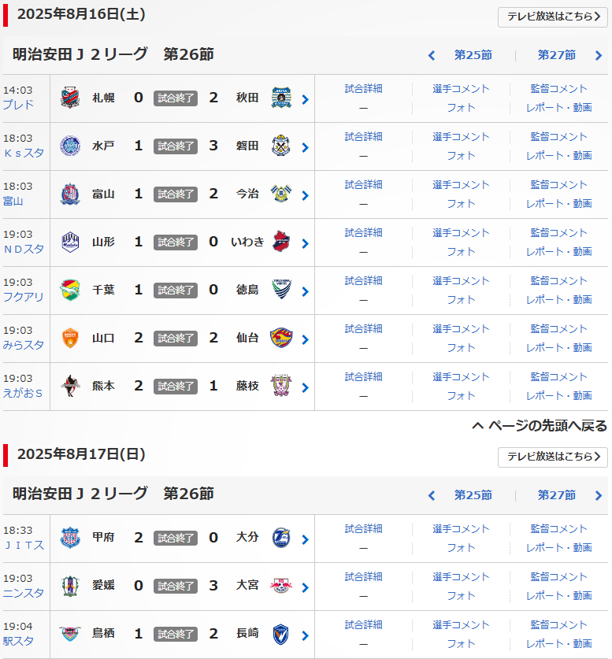Expand Toyama vs Imabari match arrow
Viewport: 612px width, 659px height.
tap(305, 195)
